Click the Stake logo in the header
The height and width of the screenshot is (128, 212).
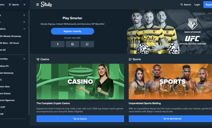[x=46, y=4]
